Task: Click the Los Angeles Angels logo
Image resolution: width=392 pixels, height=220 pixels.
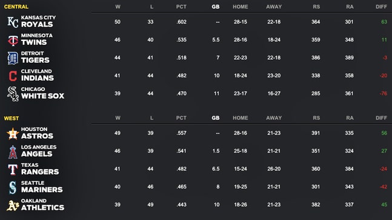Action: (x=13, y=152)
